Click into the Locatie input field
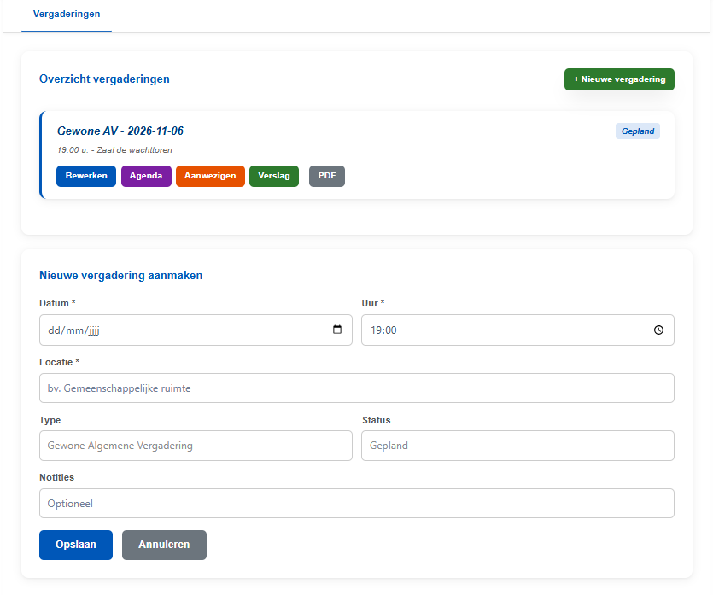The height and width of the screenshot is (595, 719). click(x=357, y=388)
